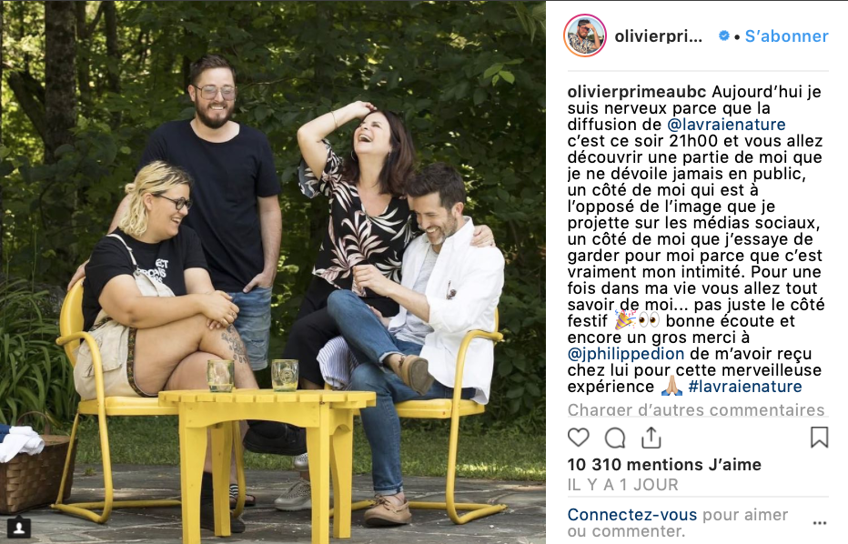Show tagged people icon on the photo

click(19, 528)
